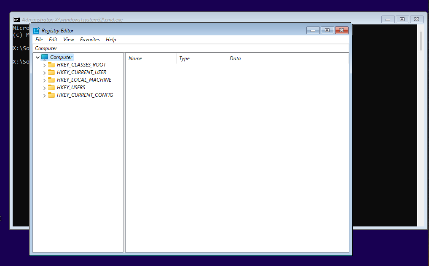Image resolution: width=429 pixels, height=266 pixels.
Task: Collapse the Computer root node
Action: 38,57
